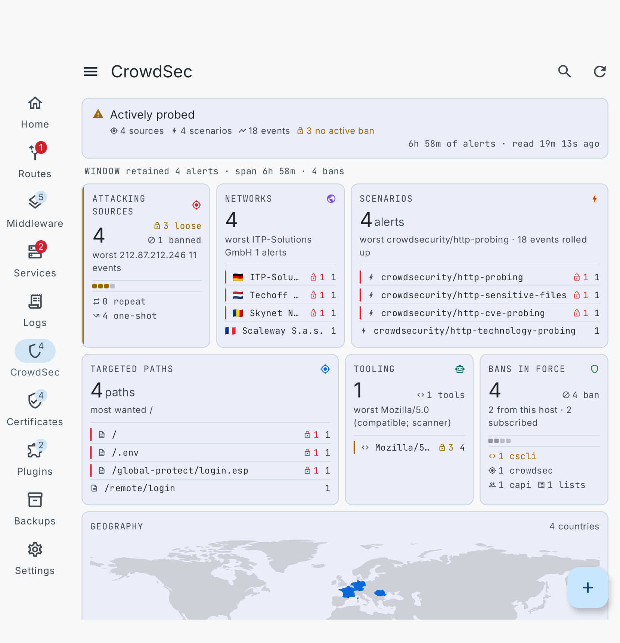
Task: Click '4 countries' in the Geography card
Action: tap(574, 526)
